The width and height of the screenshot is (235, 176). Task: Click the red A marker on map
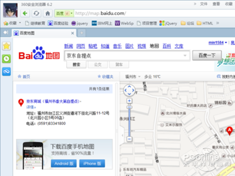[x=229, y=131]
